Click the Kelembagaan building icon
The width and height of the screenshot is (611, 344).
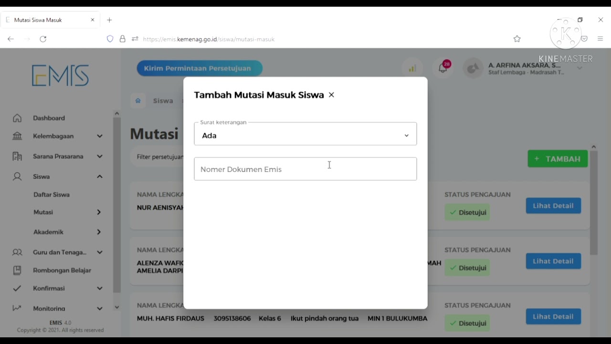coord(17,136)
